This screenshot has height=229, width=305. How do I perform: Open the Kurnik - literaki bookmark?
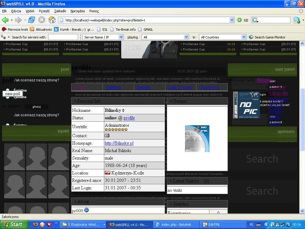click(x=77, y=30)
